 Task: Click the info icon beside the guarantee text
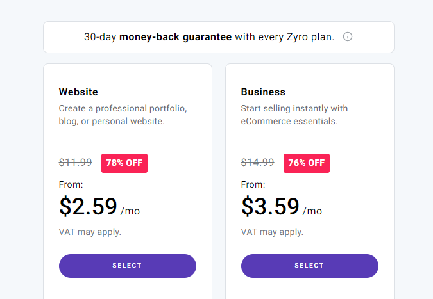point(348,36)
